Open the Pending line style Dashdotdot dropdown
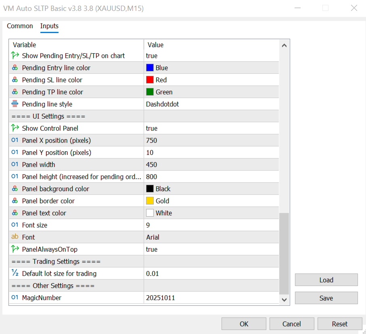This screenshot has height=334, width=366. [x=211, y=104]
